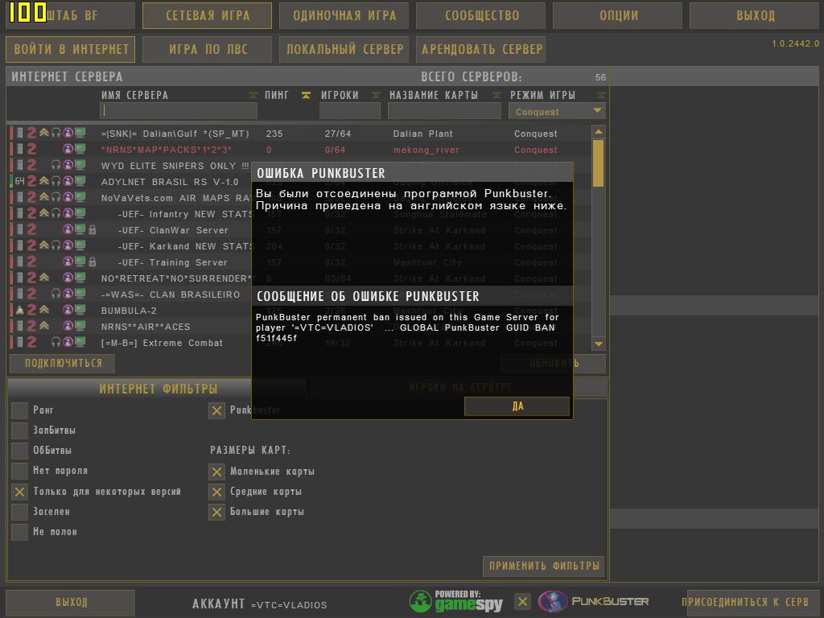Viewport: 824px width, 618px height.
Task: Open the ОДИНОЧНАЯ ИГРА menu
Action: coord(344,16)
